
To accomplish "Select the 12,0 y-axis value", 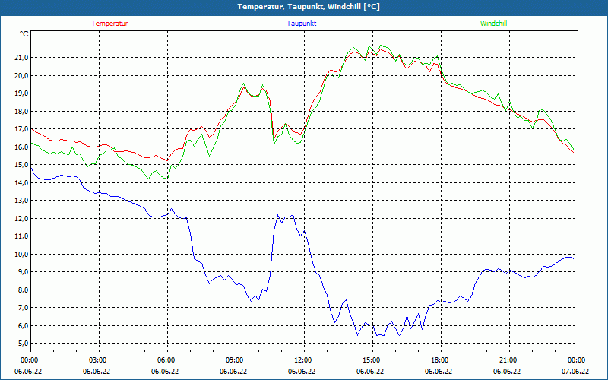I will pos(22,218).
